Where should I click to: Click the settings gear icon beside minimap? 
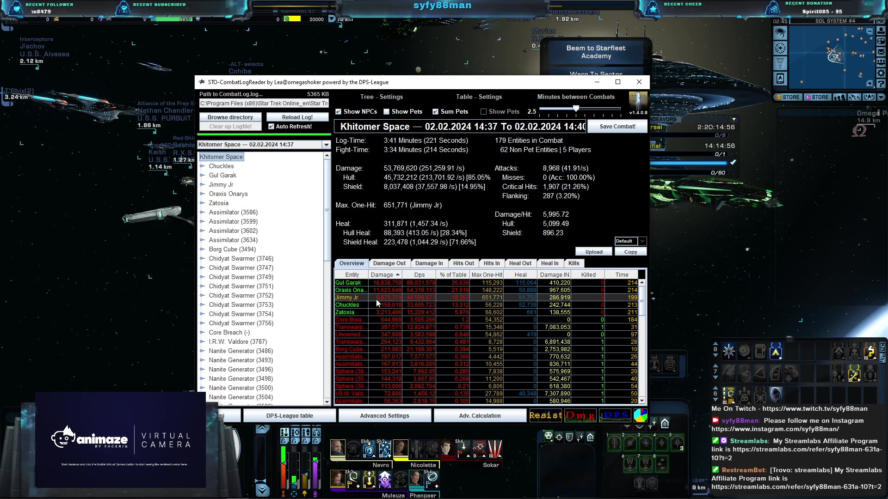[881, 72]
